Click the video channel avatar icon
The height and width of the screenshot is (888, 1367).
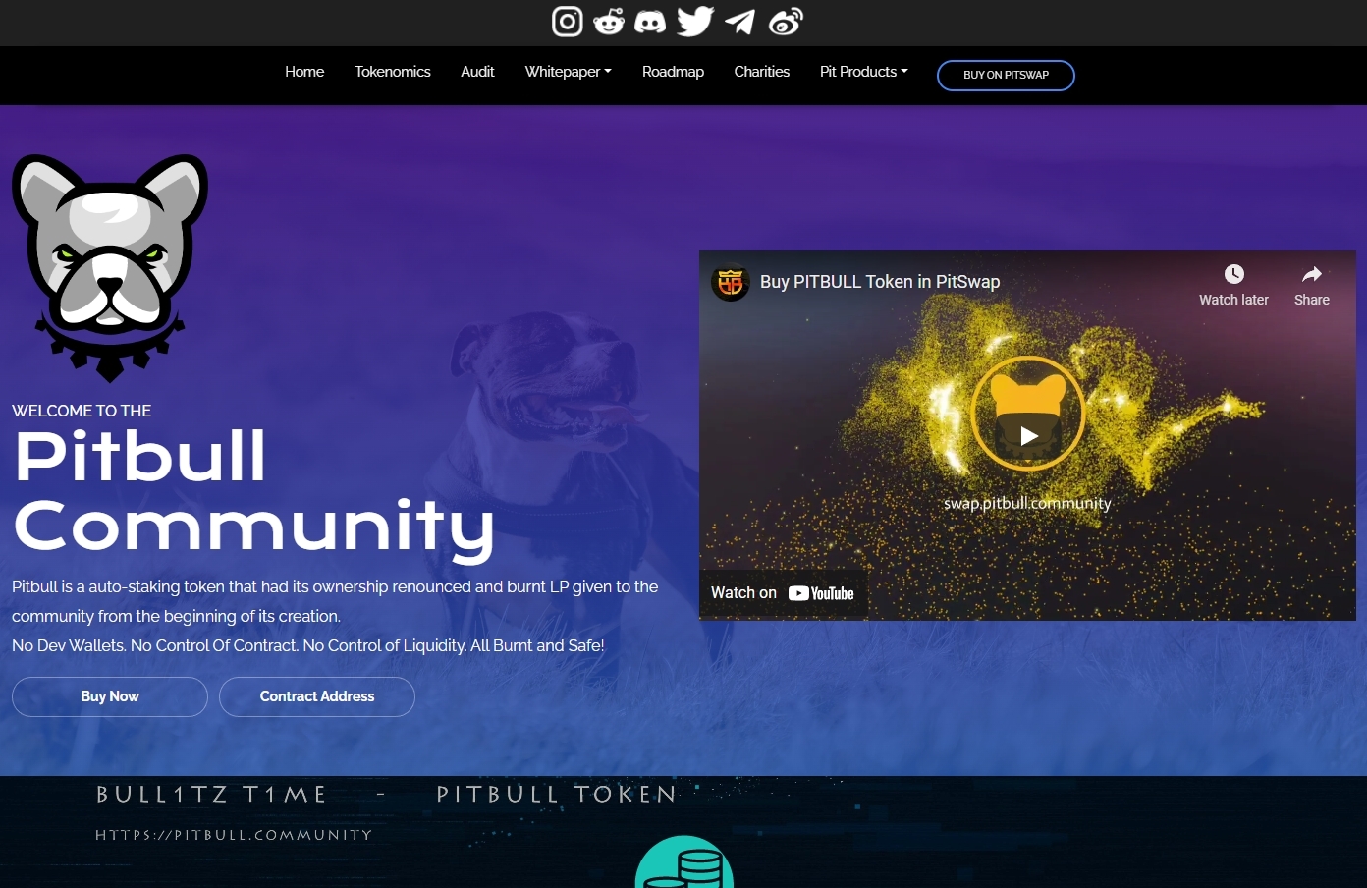731,283
